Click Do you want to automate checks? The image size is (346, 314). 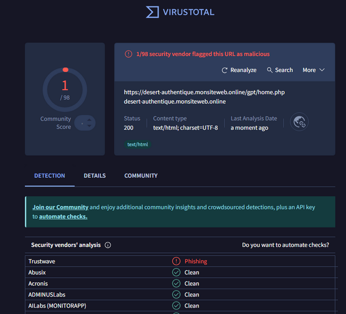pos(285,245)
